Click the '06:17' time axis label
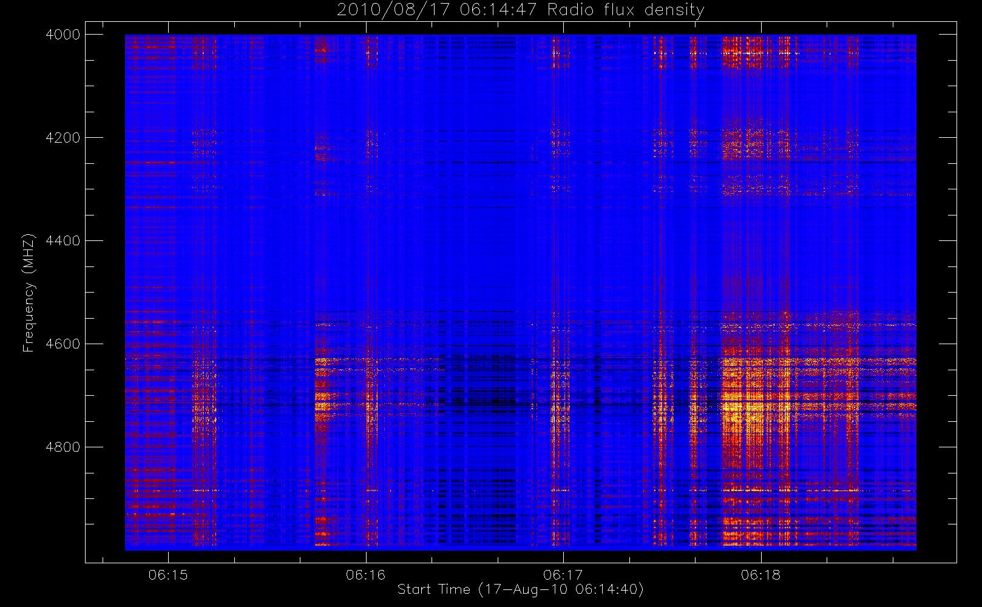The height and width of the screenshot is (607, 982). coord(563,575)
